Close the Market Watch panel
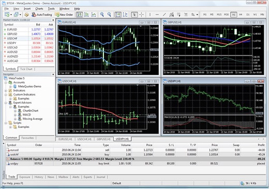269x189 pixels. pyautogui.click(x=53, y=20)
